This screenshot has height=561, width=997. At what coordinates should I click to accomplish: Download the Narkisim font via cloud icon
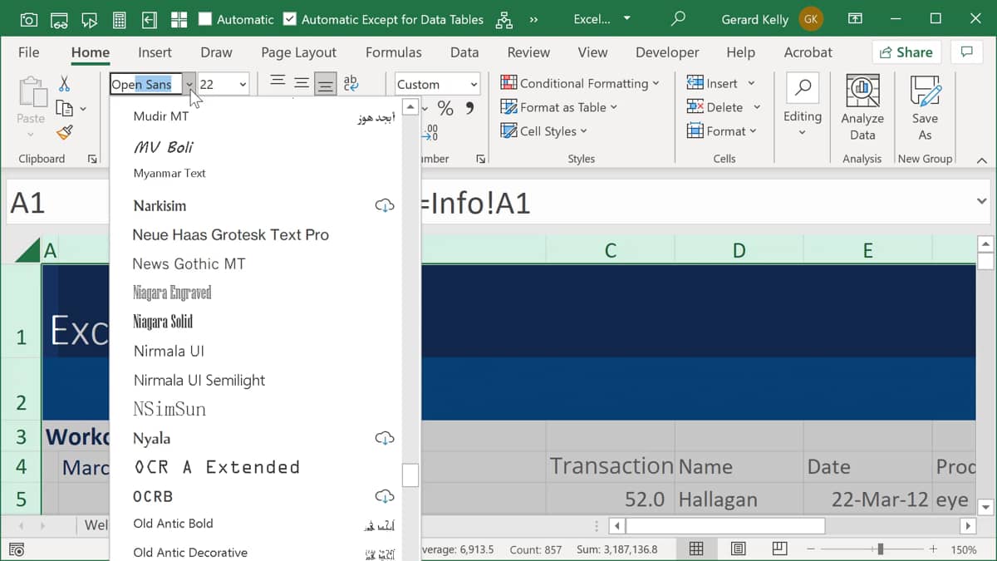(384, 205)
